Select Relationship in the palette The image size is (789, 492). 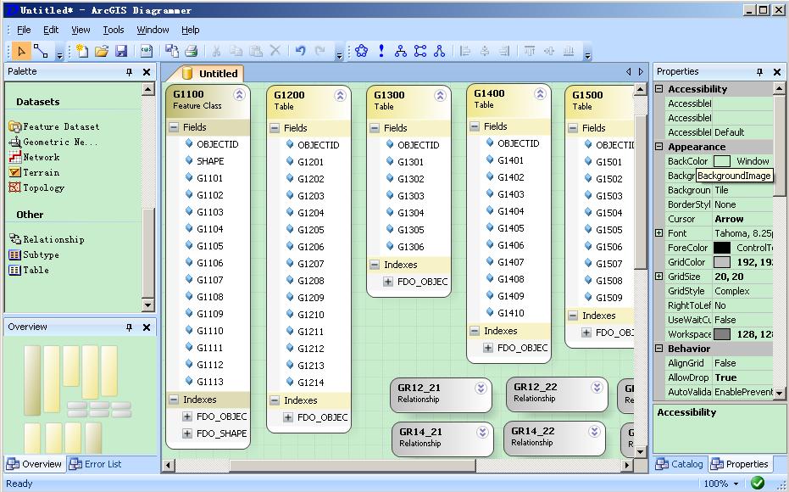point(47,239)
